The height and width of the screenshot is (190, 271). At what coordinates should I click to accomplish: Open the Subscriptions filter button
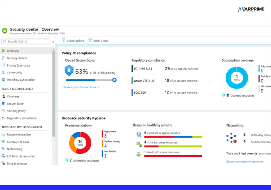(73, 40)
